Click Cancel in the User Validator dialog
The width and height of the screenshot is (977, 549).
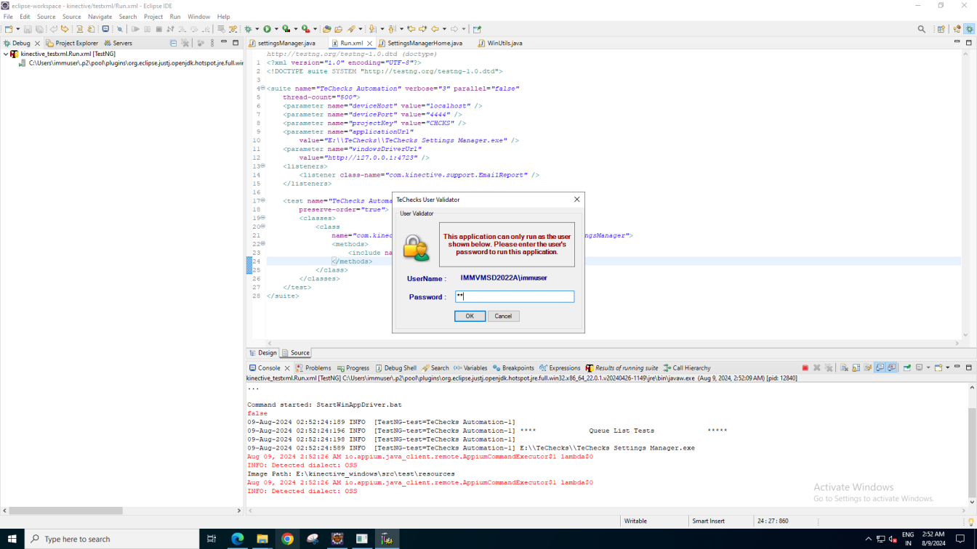(503, 316)
